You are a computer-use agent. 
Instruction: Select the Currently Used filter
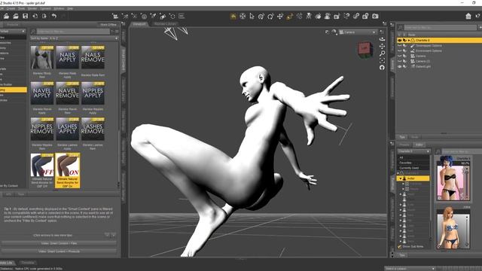click(413, 168)
